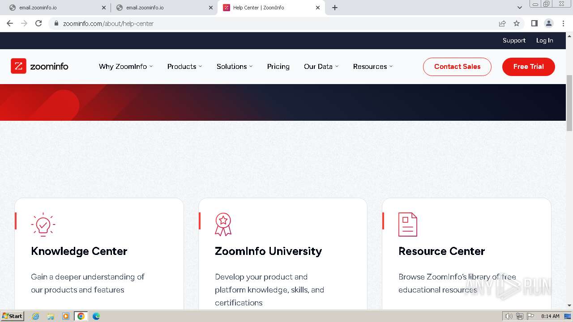Screen dimensions: 573x322
Task: Open the media player taskbar icon
Action: (66, 316)
